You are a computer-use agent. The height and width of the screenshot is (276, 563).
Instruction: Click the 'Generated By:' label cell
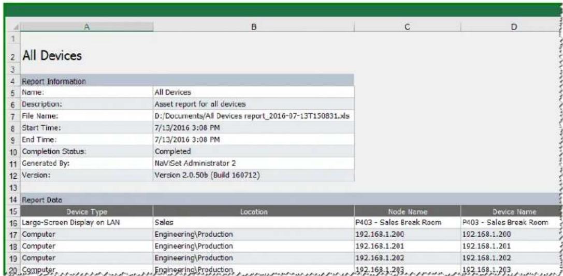(86, 163)
